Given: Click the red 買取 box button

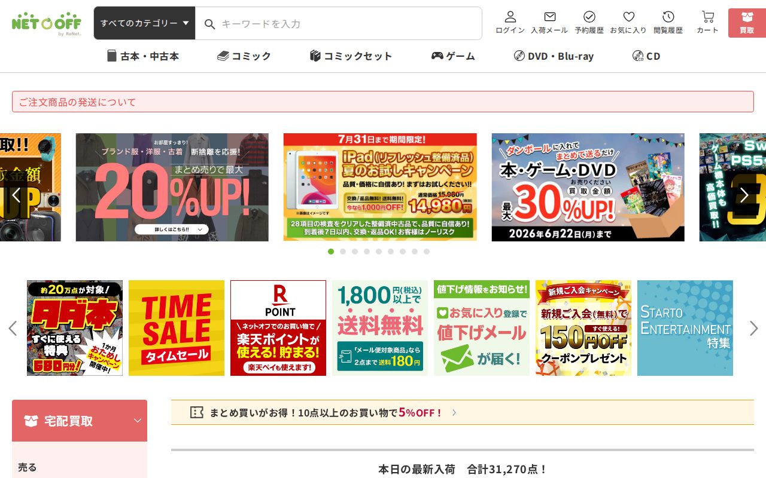Looking at the screenshot, I should tap(747, 23).
